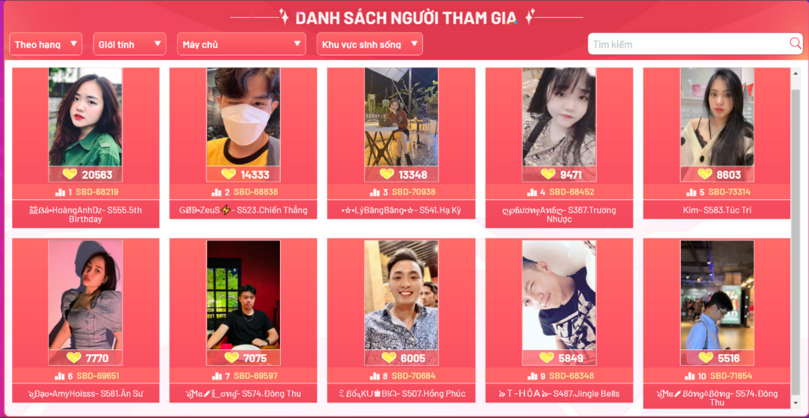Click ranking bar icon for SBD-69651
Image resolution: width=809 pixels, height=418 pixels.
(x=60, y=376)
